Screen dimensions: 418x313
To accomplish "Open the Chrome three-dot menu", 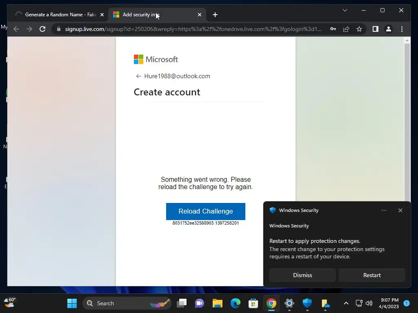I will [402, 29].
